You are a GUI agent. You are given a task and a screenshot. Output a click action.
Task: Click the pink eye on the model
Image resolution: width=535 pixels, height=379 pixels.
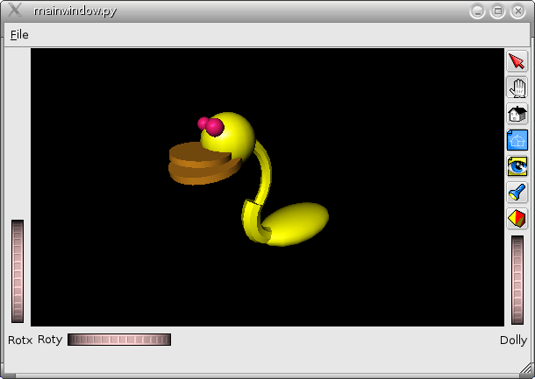[213, 128]
